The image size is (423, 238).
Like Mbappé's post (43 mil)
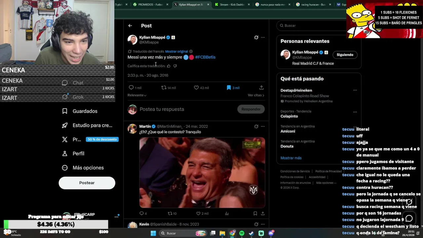pyautogui.click(x=201, y=88)
